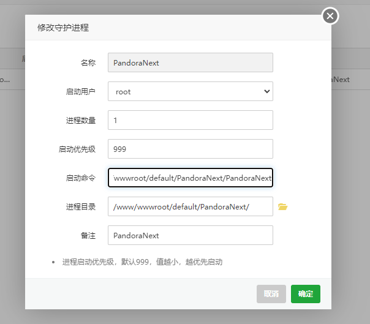Open the folder browser for 进程目录

pyautogui.click(x=282, y=207)
